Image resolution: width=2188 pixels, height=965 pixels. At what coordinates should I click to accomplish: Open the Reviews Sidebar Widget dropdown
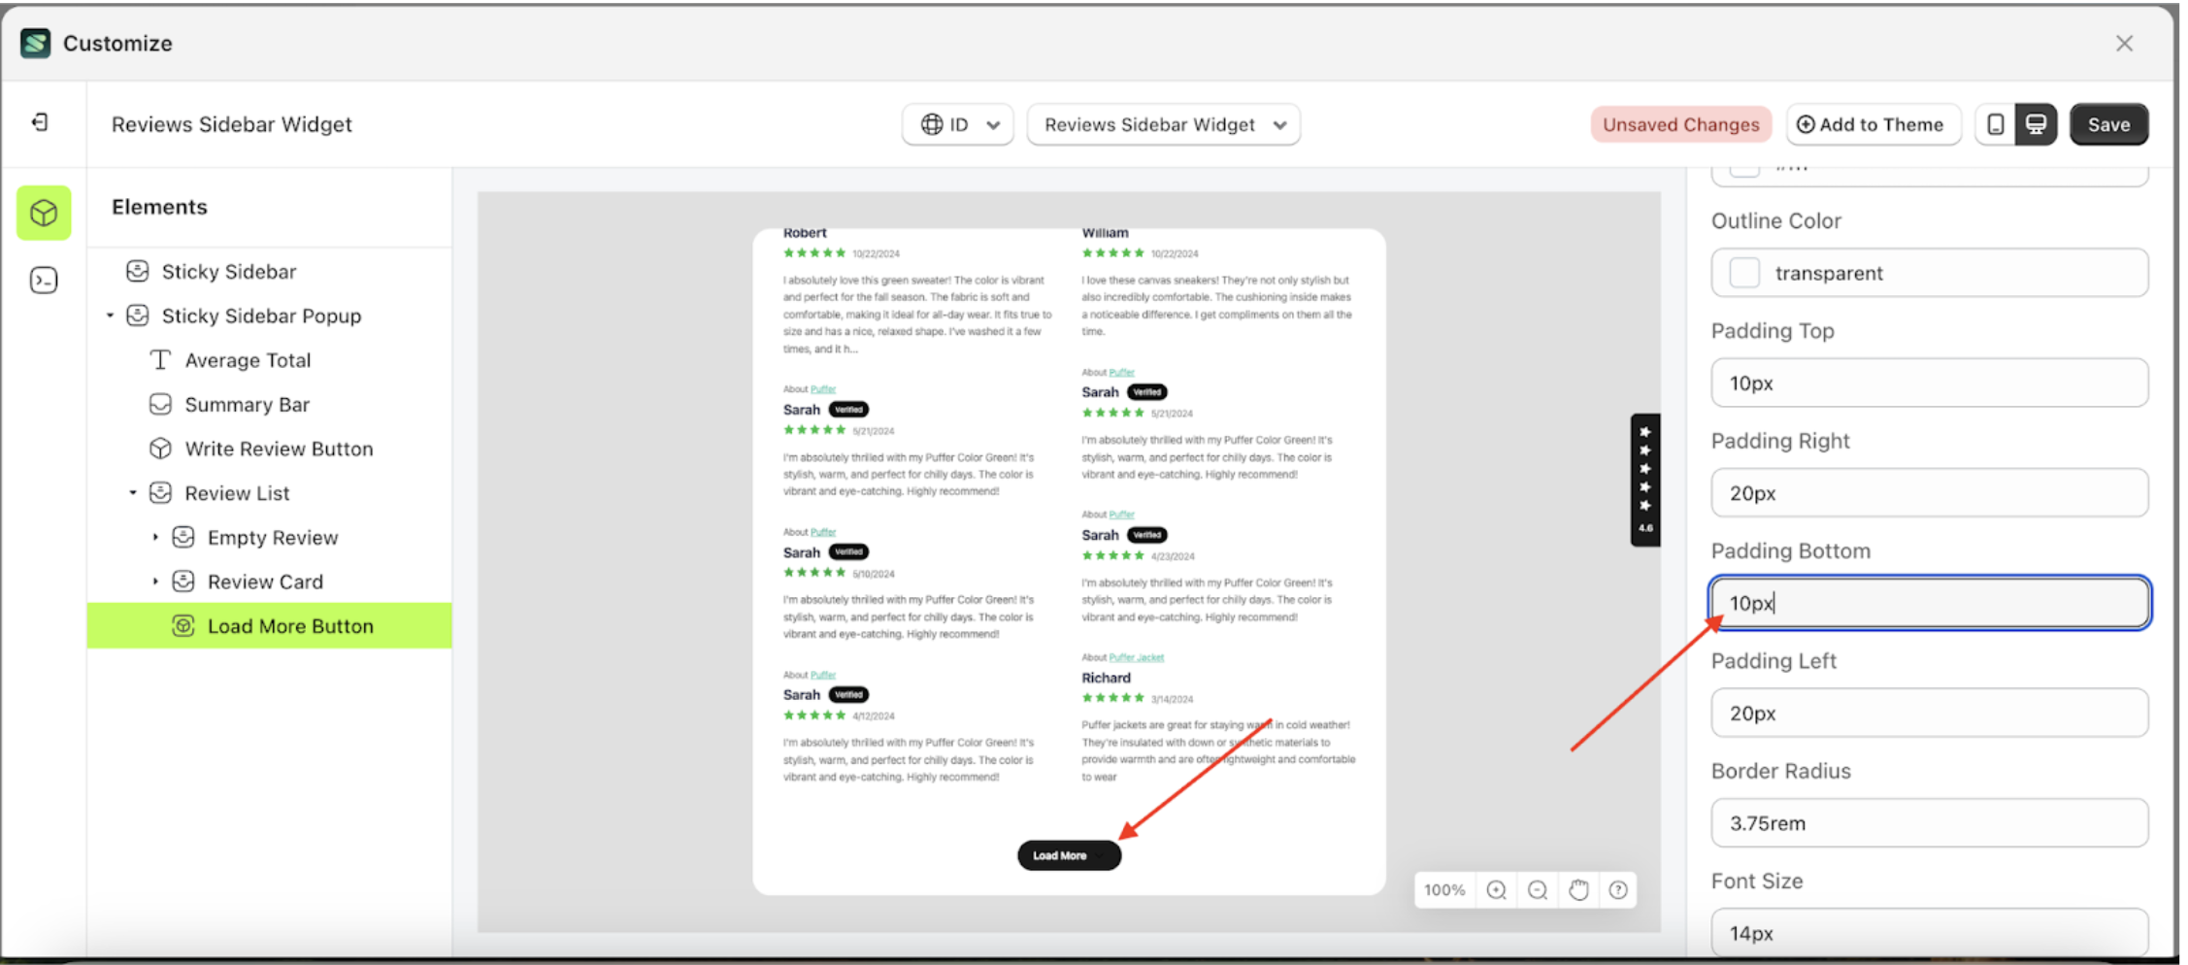(x=1162, y=124)
